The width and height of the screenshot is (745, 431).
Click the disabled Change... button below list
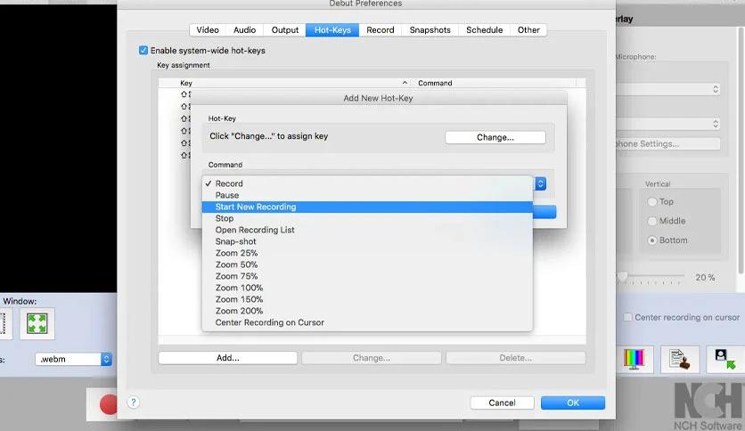coord(371,358)
